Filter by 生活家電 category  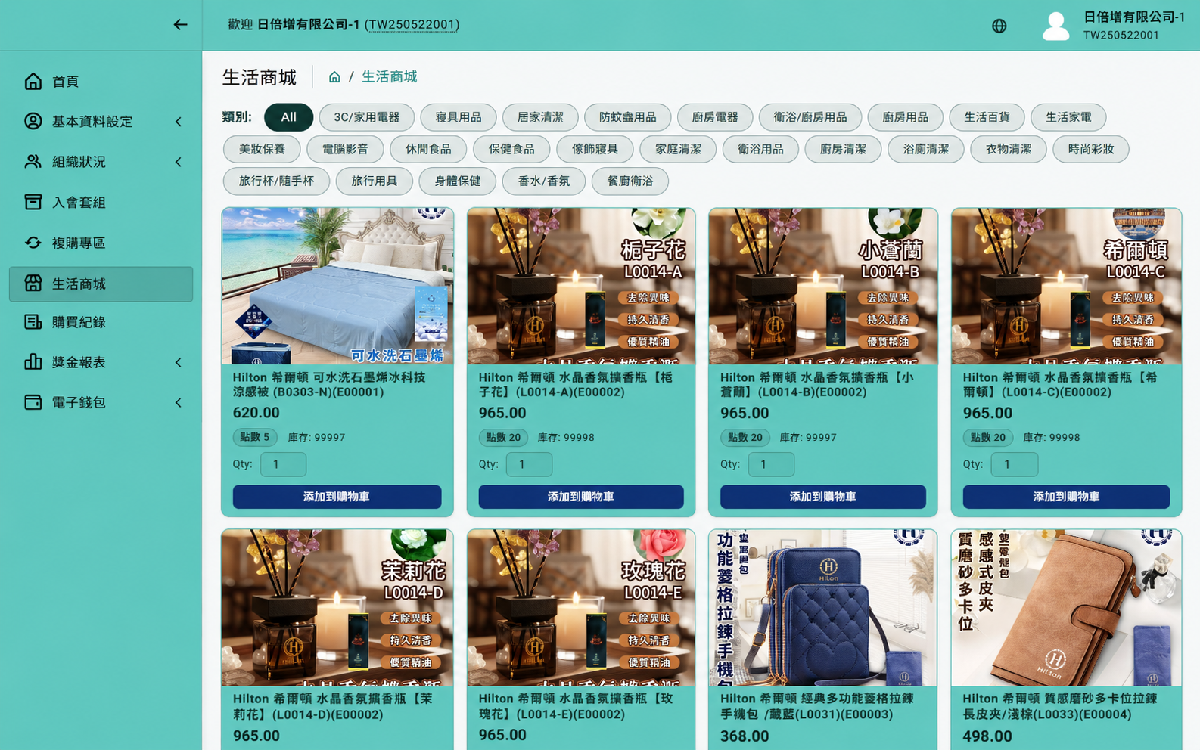click(x=1068, y=117)
